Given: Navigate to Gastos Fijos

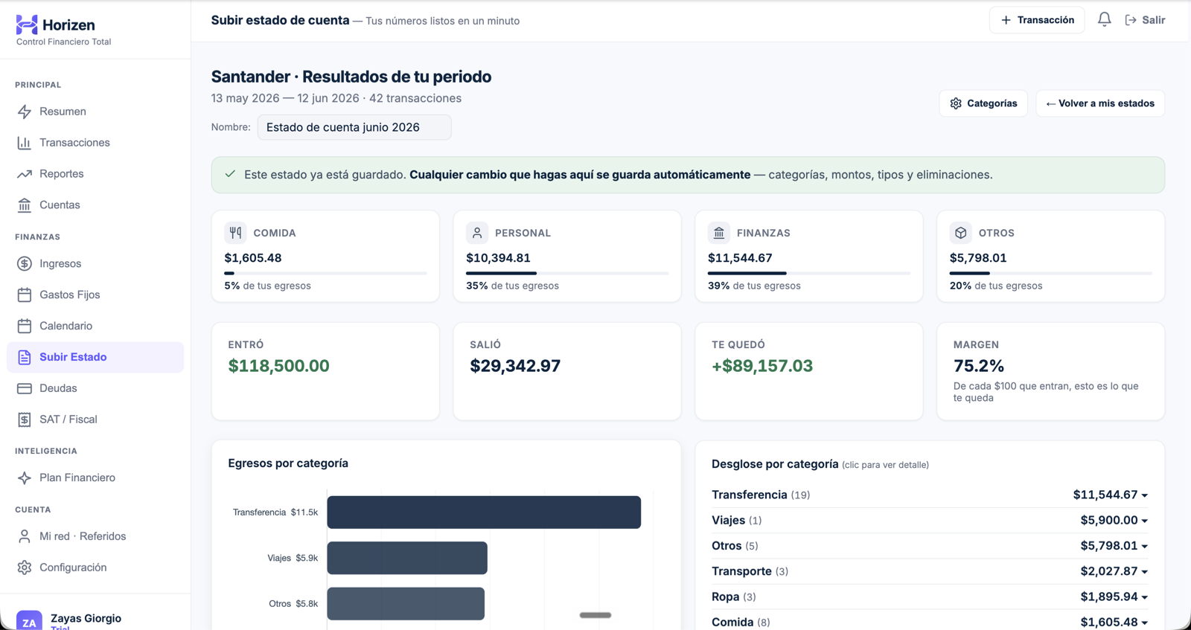Looking at the screenshot, I should coord(95,295).
